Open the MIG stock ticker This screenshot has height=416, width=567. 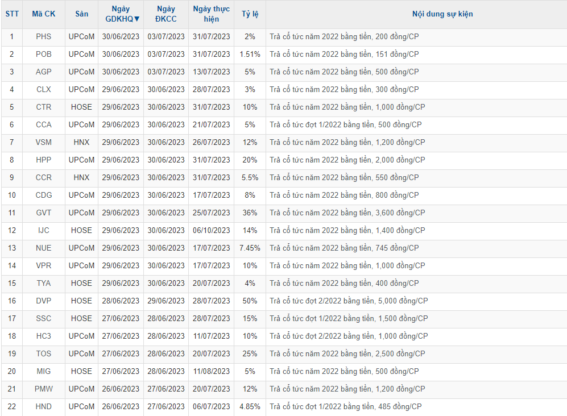(43, 372)
